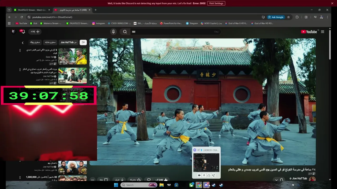
Task: Toggle camera in Discord taskbar preview
Action: (x=199, y=175)
